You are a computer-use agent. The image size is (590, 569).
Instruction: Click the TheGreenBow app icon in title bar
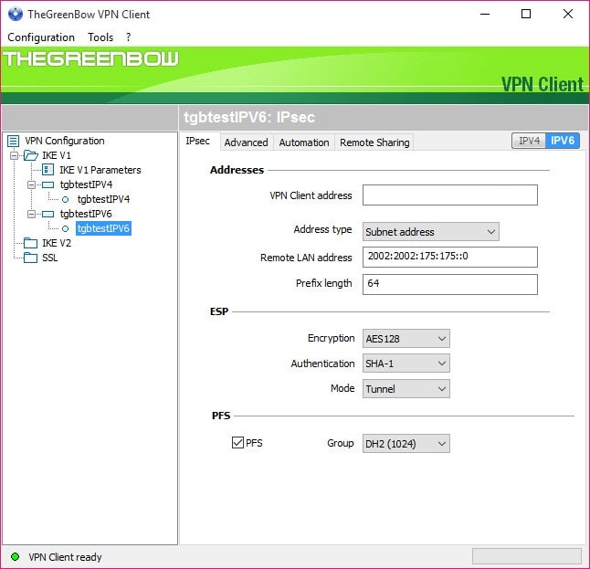pos(15,14)
